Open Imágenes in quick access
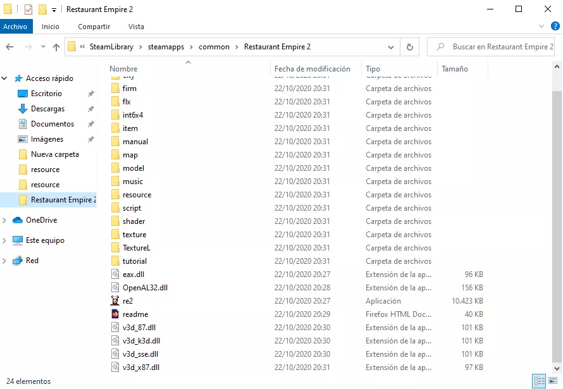This screenshot has width=563, height=389. [47, 139]
